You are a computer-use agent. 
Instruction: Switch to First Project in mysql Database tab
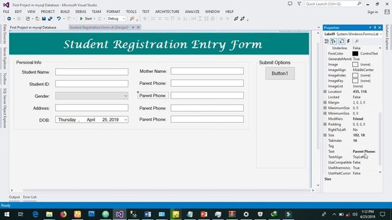click(33, 28)
